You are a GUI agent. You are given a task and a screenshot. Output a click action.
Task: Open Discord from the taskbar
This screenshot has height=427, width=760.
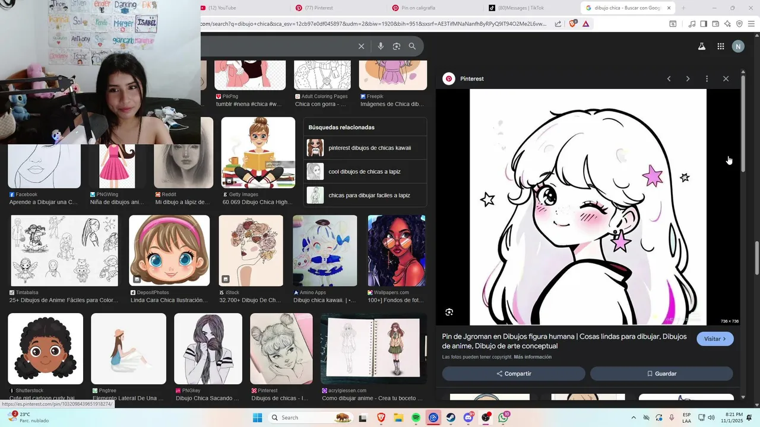pos(468,418)
